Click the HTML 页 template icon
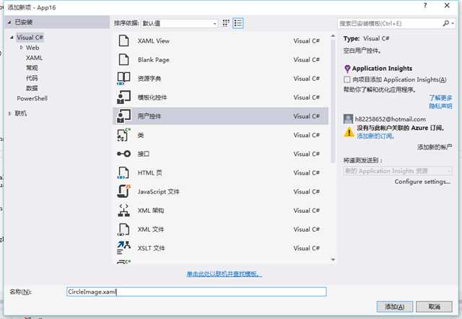462x319 pixels. pyautogui.click(x=123, y=172)
